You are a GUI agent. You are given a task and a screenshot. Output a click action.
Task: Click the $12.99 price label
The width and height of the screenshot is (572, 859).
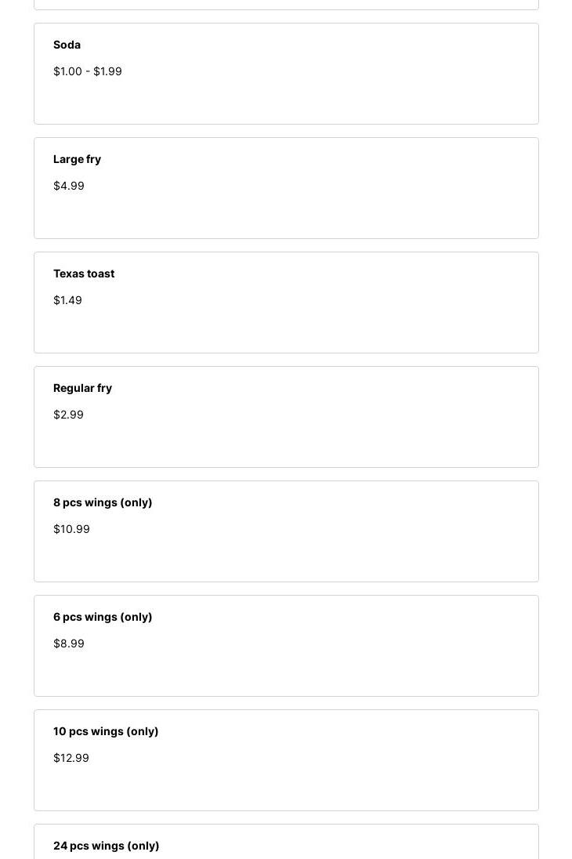point(71,758)
